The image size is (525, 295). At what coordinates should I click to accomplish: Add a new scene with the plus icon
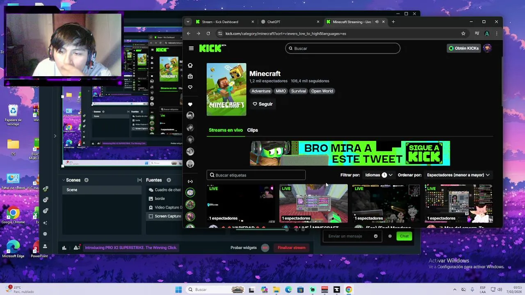point(86,180)
